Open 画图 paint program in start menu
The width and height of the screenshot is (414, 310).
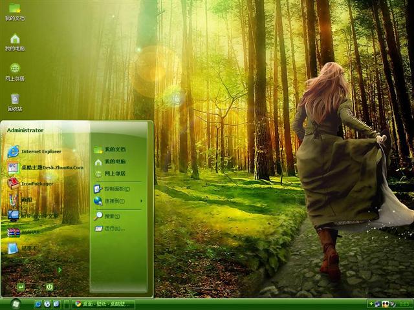20,200
